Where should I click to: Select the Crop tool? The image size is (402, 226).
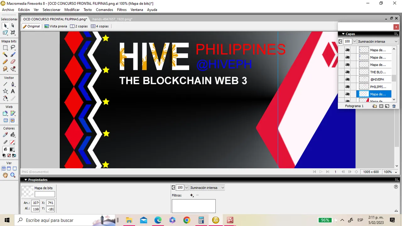13,33
